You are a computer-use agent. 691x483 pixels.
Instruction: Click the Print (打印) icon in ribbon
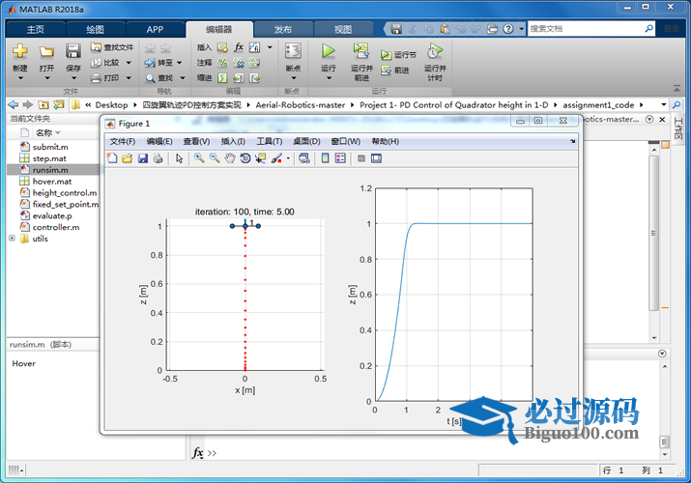point(105,78)
